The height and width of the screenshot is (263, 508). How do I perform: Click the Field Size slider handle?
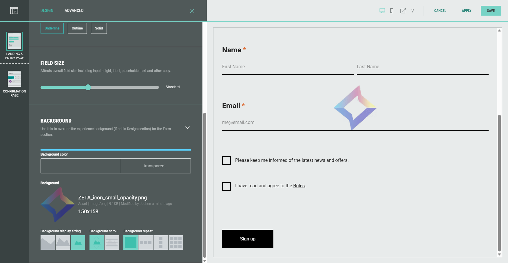[88, 87]
